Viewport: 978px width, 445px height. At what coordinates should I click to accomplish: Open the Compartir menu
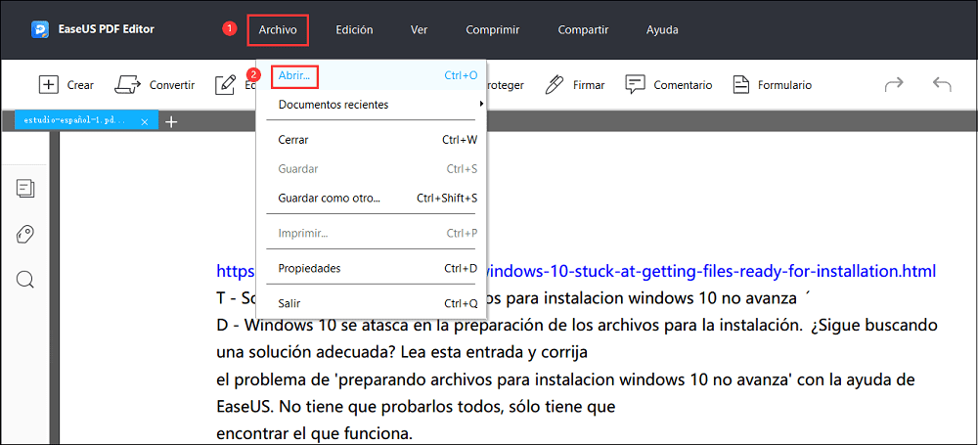coord(583,29)
